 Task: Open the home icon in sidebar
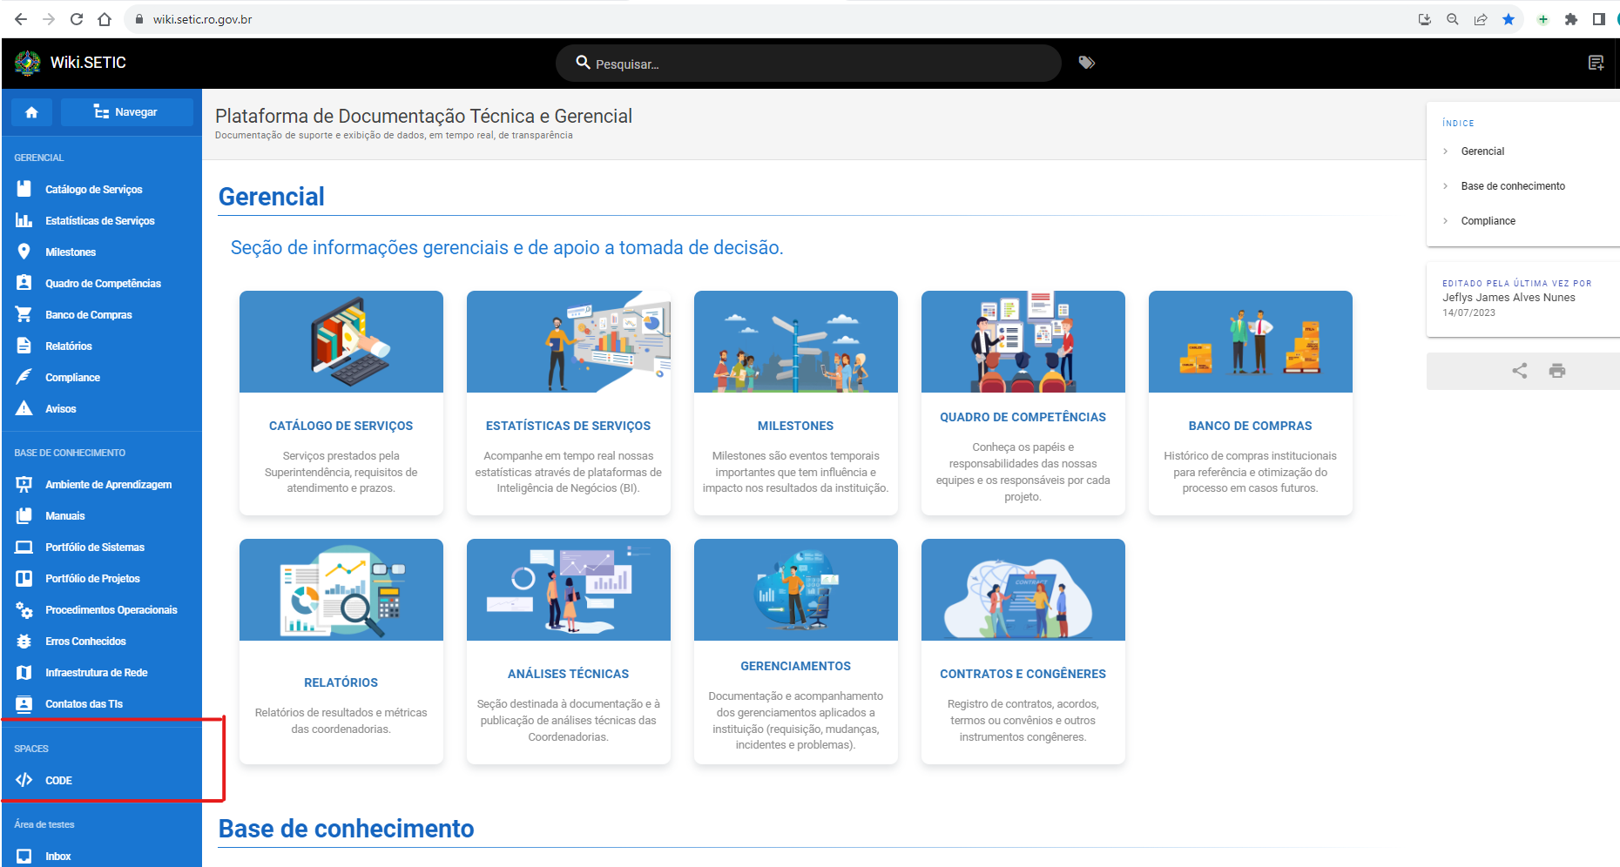[32, 112]
